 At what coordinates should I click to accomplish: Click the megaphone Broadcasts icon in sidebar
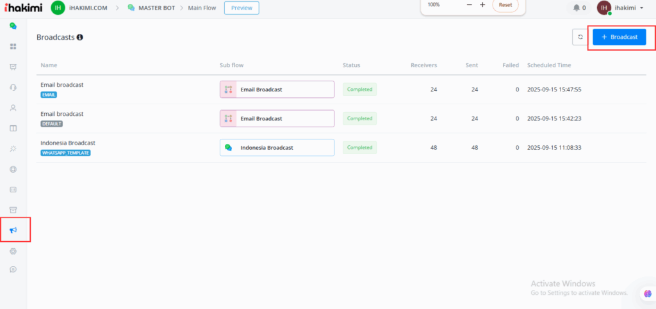(x=13, y=230)
